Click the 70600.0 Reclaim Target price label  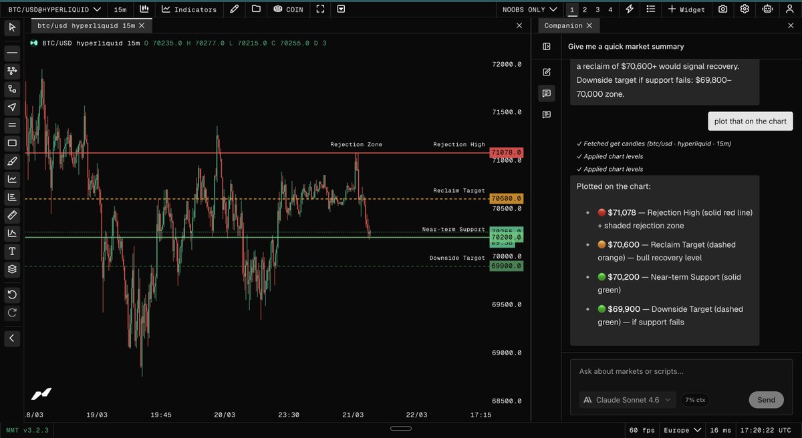tap(506, 199)
